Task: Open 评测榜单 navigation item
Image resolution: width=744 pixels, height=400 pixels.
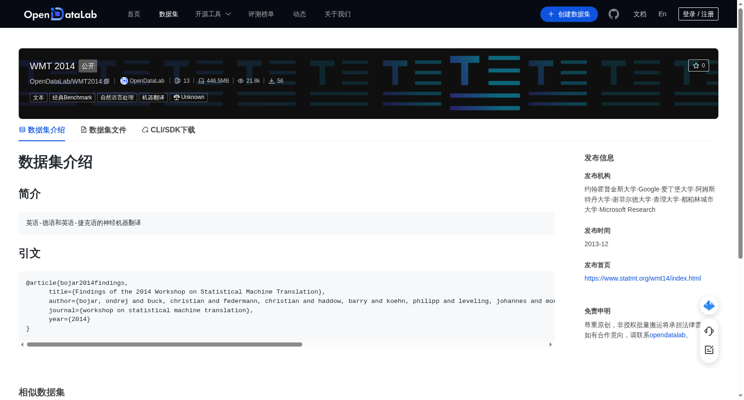Action: 261,14
